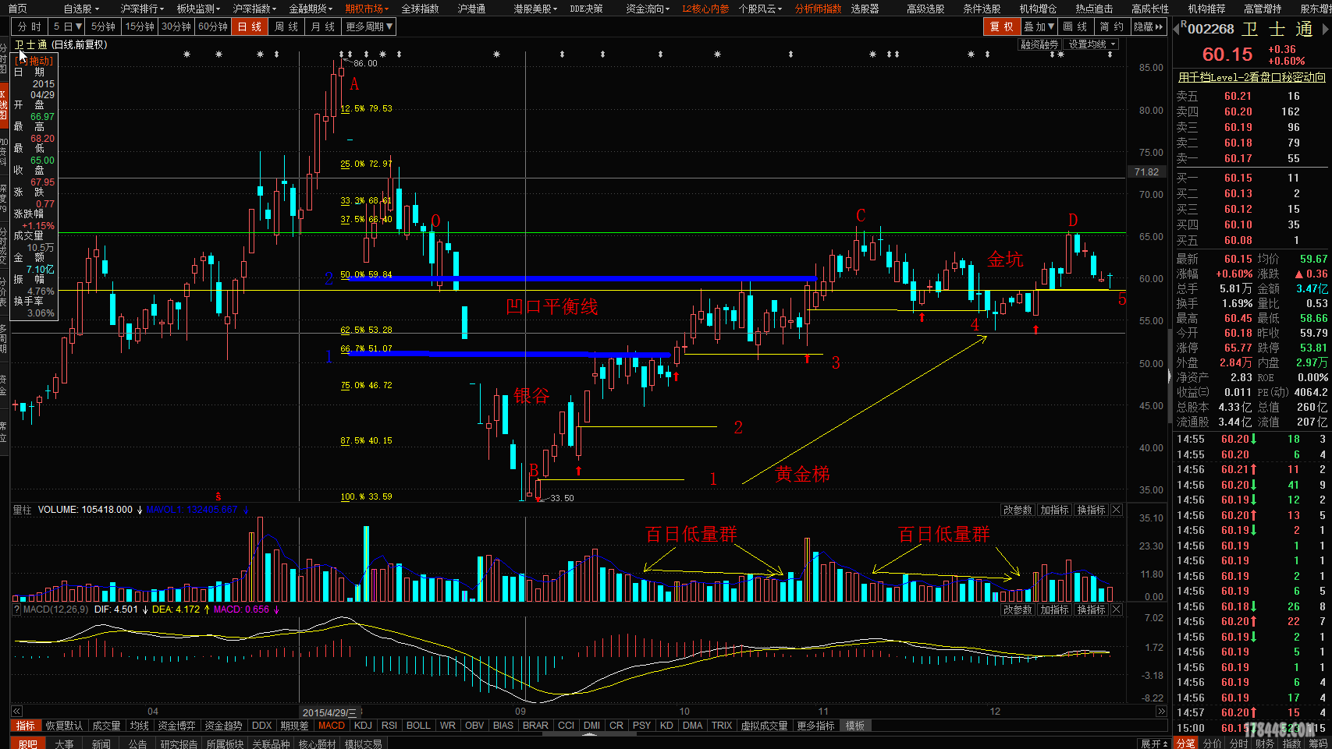This screenshot has height=749, width=1332.
Task: Click the 指标 label at indicator bar start
Action: 26,726
